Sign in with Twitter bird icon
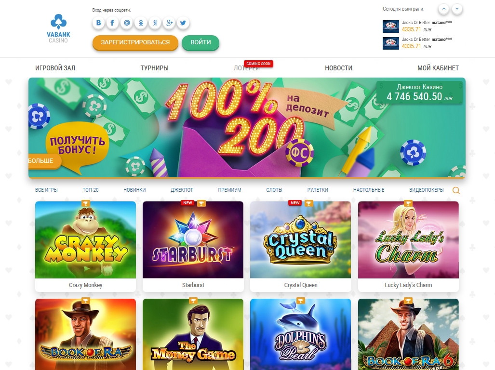The height and width of the screenshot is (370, 495). coord(183,23)
